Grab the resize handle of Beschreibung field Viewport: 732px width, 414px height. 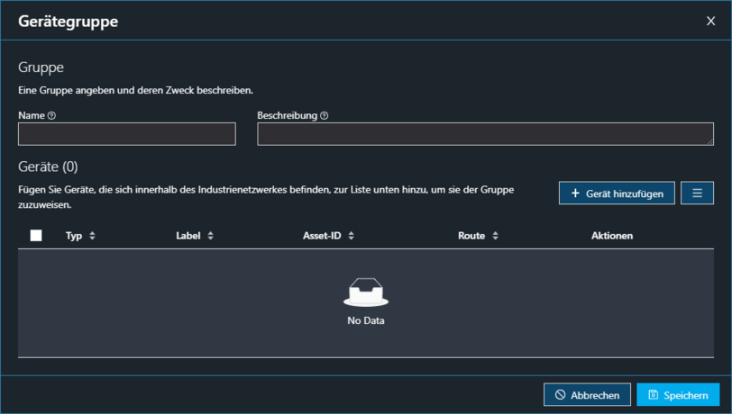(x=709, y=141)
